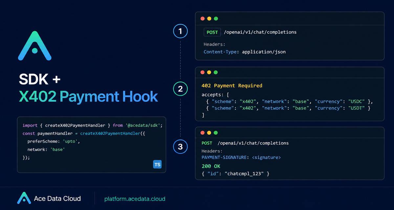The height and width of the screenshot is (210, 394).
Task: Click the { "id": "chatcmpl_123" } response line
Action: tap(235, 173)
